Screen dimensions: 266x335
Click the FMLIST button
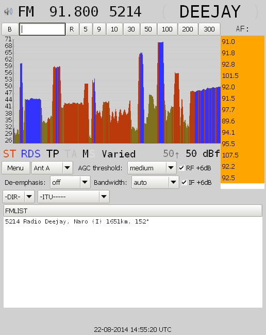click(x=133, y=211)
